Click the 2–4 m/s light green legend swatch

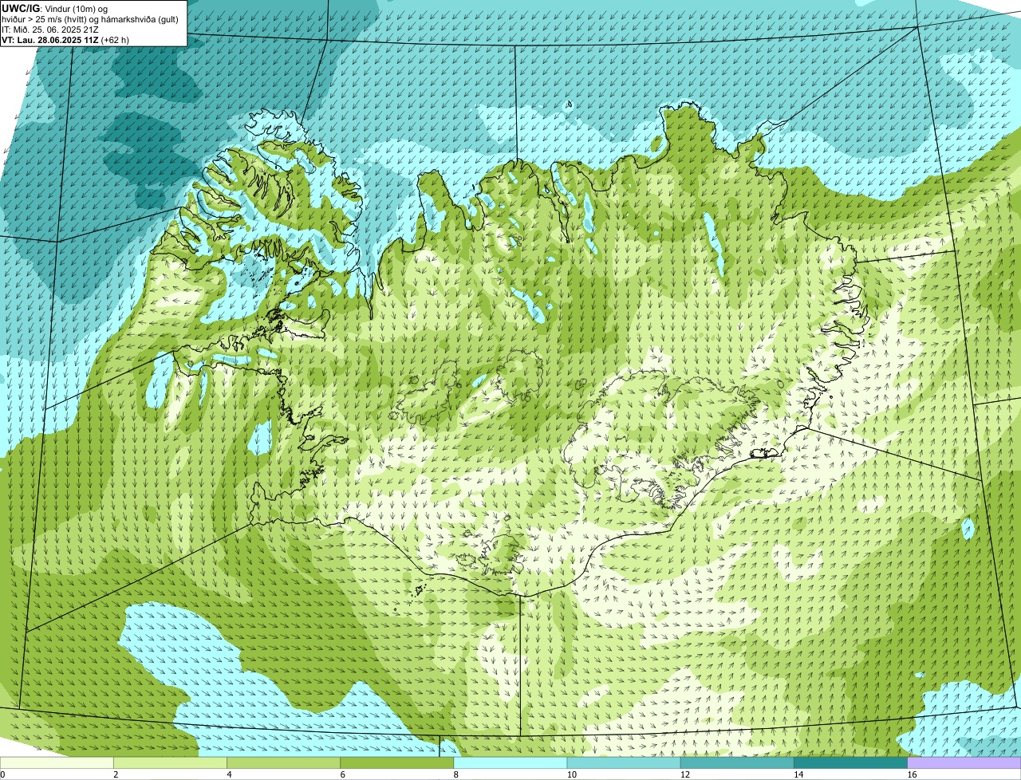coord(171,762)
